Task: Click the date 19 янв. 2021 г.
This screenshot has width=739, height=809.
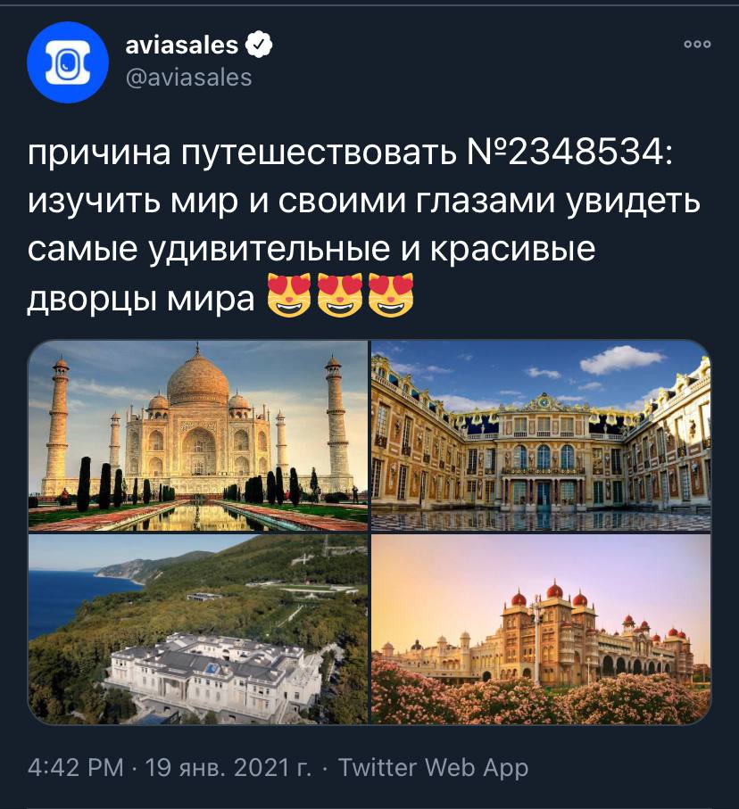Action: click(x=228, y=767)
